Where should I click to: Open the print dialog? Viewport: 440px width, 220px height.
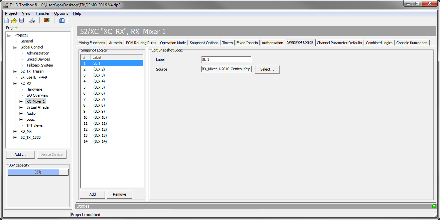pos(32,20)
